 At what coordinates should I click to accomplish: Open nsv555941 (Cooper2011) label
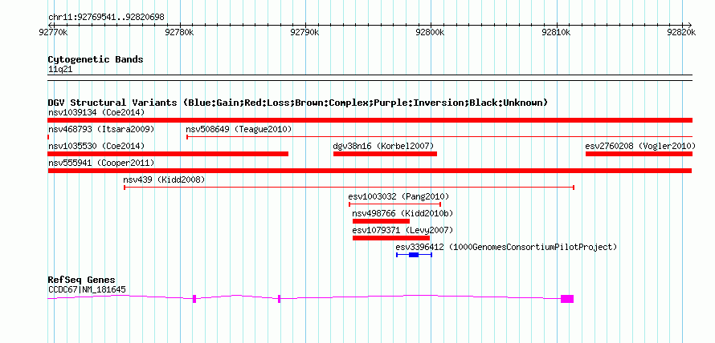pyautogui.click(x=101, y=163)
